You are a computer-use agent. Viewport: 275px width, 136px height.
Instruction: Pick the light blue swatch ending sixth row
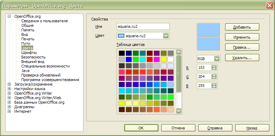point(171,85)
